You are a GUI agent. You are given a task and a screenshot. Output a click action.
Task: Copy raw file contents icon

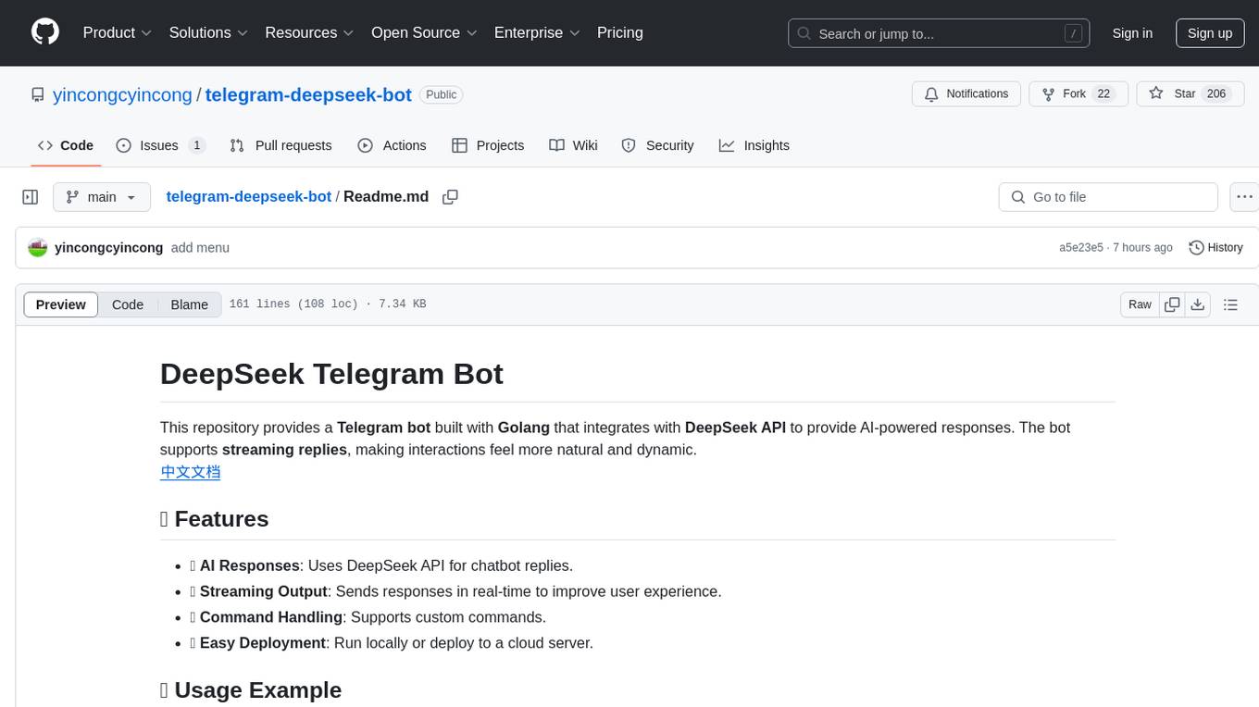(1172, 304)
